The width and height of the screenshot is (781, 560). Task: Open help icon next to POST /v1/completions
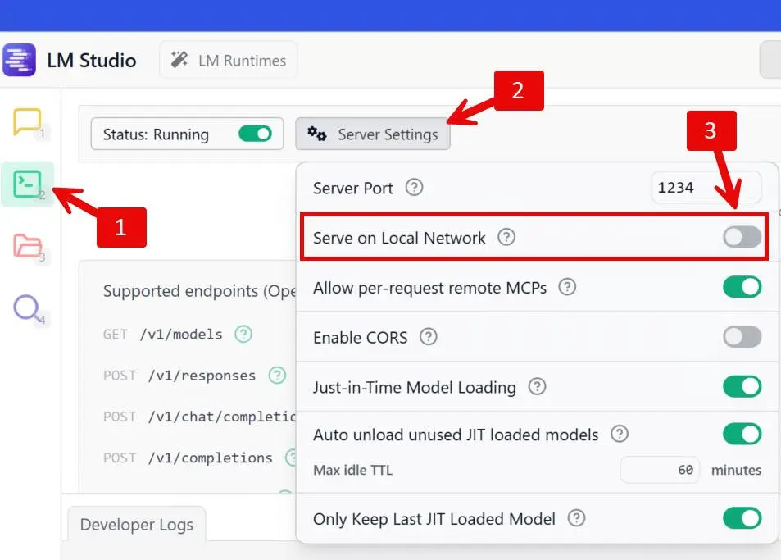(291, 458)
